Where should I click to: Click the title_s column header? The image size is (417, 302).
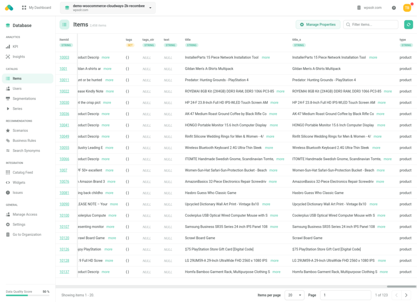click(x=296, y=39)
